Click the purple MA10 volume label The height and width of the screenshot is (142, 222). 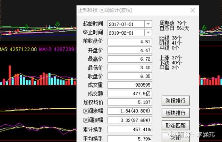[x=58, y=49]
